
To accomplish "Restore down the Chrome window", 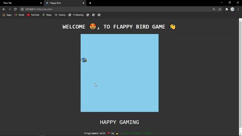I will point(230,3).
